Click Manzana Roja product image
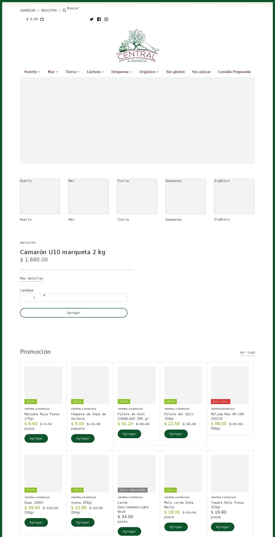 click(x=43, y=385)
